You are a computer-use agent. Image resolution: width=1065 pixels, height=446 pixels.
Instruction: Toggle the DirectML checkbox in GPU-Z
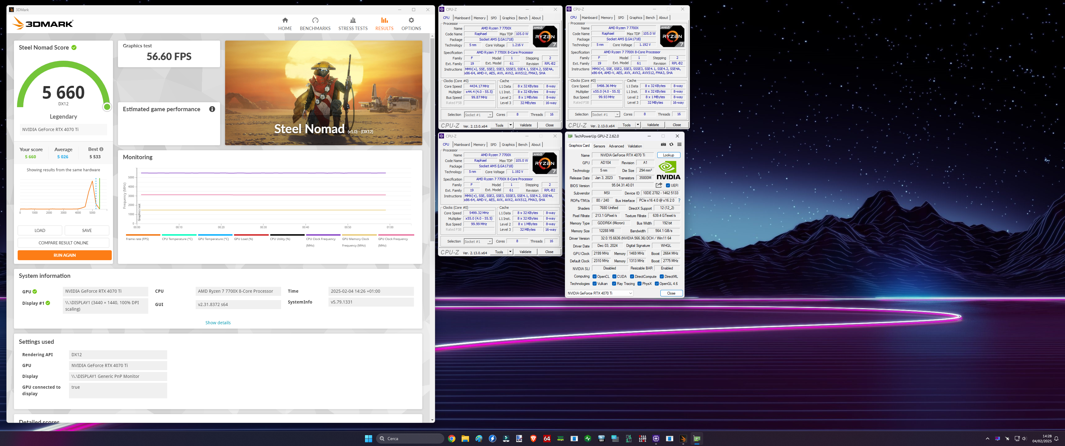(x=662, y=277)
